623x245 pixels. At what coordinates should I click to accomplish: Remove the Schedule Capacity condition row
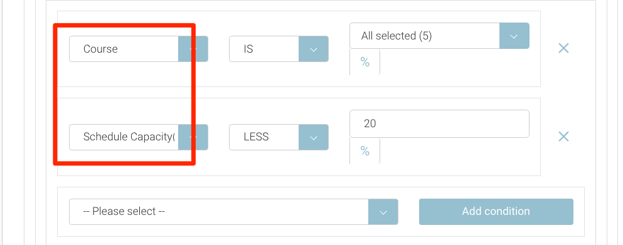tap(563, 137)
